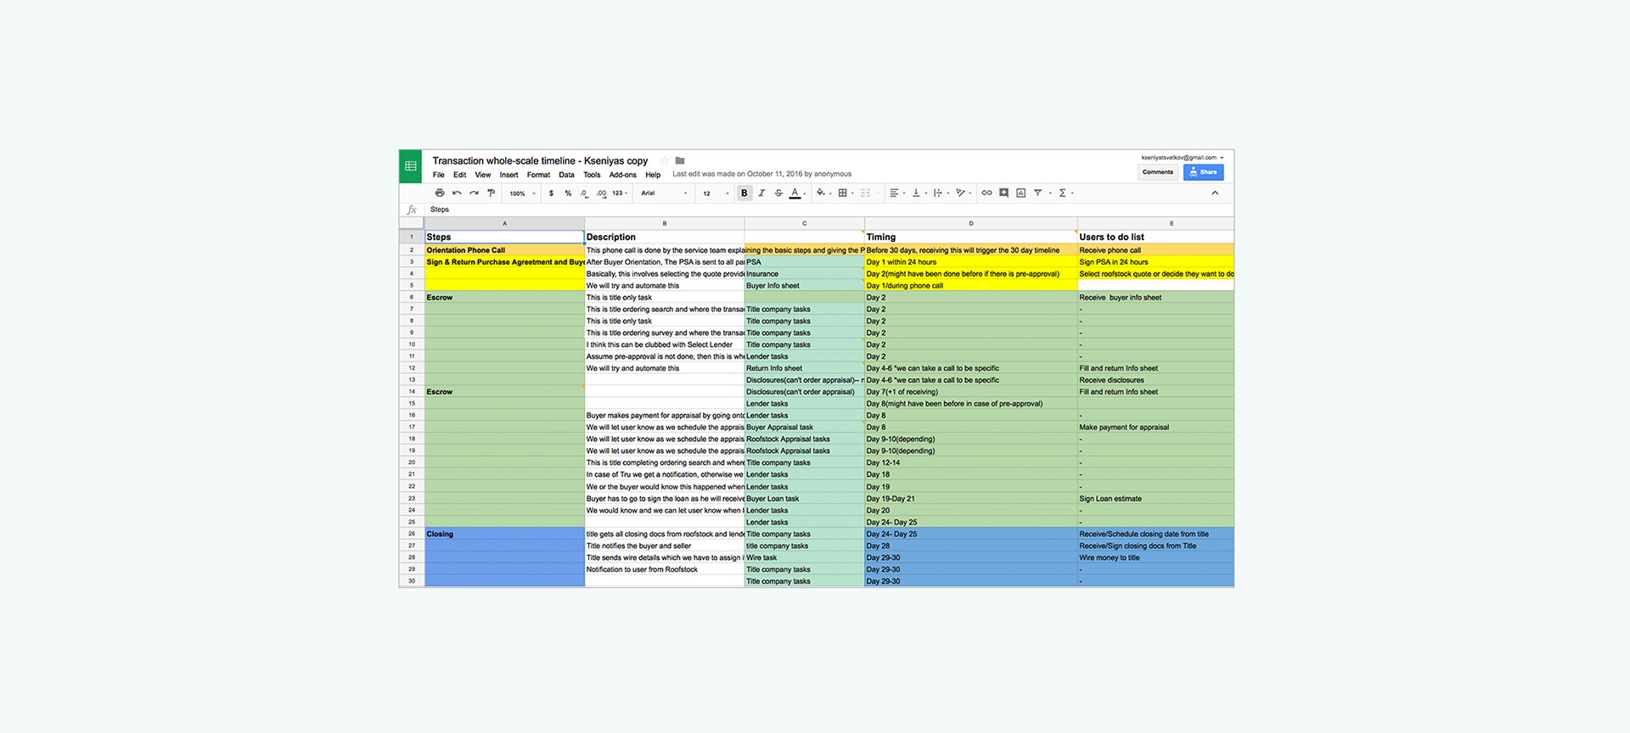Star the Transaction whole-scale timeline document
The height and width of the screenshot is (733, 1630).
pyautogui.click(x=665, y=160)
